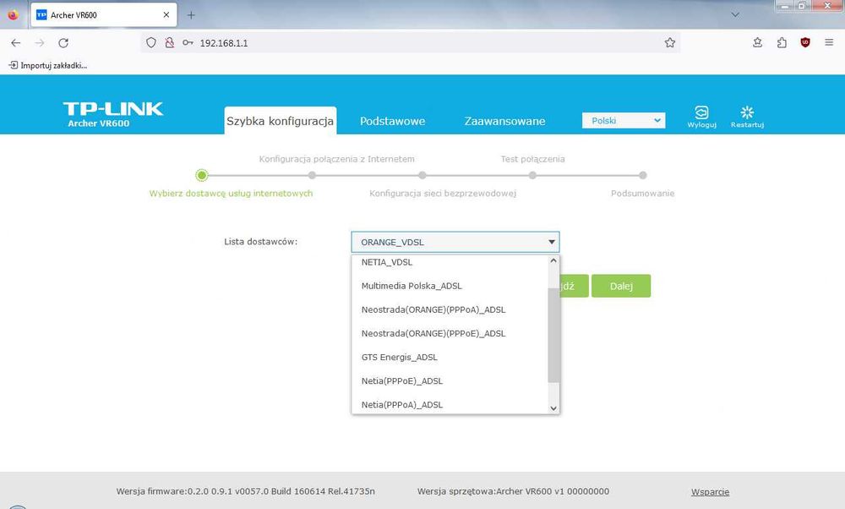The width and height of the screenshot is (845, 509).
Task: Open the extensions puzzle icon
Action: point(782,42)
